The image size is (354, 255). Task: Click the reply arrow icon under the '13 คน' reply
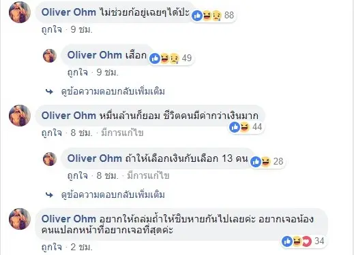click(x=50, y=195)
